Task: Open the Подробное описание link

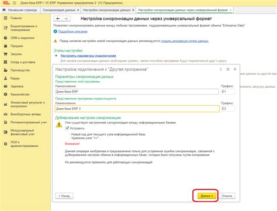Action: (x=72, y=32)
